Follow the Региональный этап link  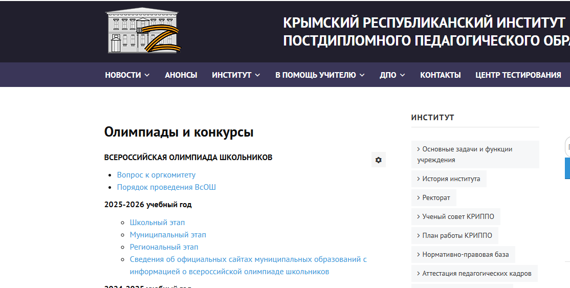click(164, 247)
